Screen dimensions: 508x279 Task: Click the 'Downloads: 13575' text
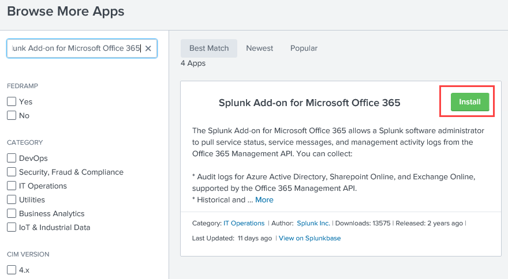point(363,223)
